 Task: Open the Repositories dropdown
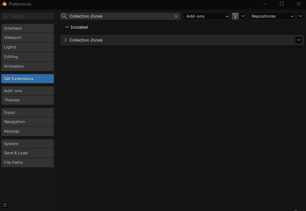click(x=271, y=16)
